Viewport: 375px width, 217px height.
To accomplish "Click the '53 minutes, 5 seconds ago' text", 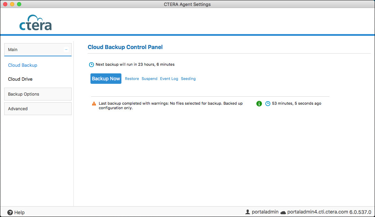I will pyautogui.click(x=296, y=104).
